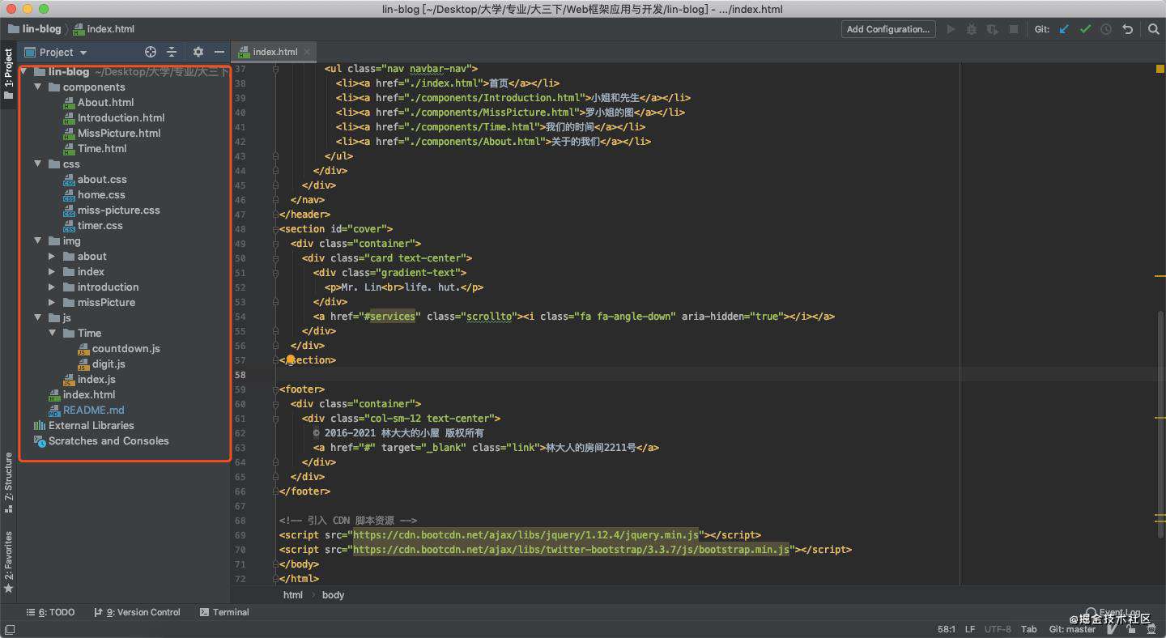Click the tool window toggle icon in bottom-left corner
This screenshot has height=638, width=1166.
pyautogui.click(x=9, y=628)
